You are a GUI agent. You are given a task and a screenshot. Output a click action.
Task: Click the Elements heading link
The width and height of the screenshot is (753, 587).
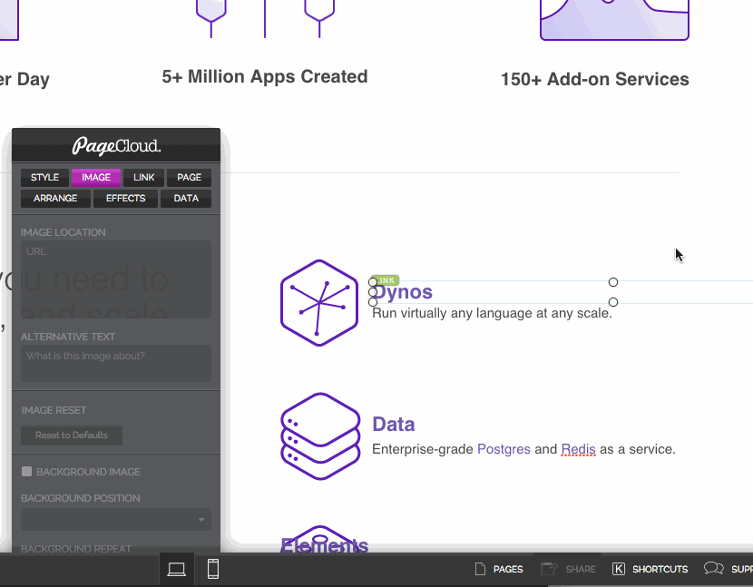click(324, 545)
